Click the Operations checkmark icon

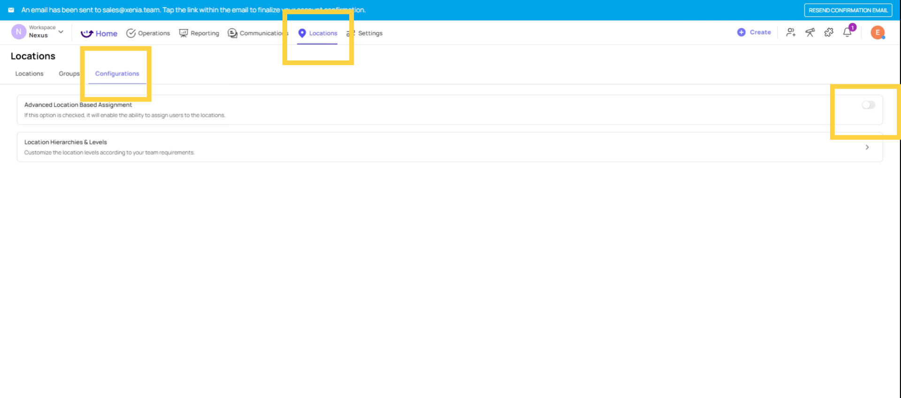[x=131, y=33]
